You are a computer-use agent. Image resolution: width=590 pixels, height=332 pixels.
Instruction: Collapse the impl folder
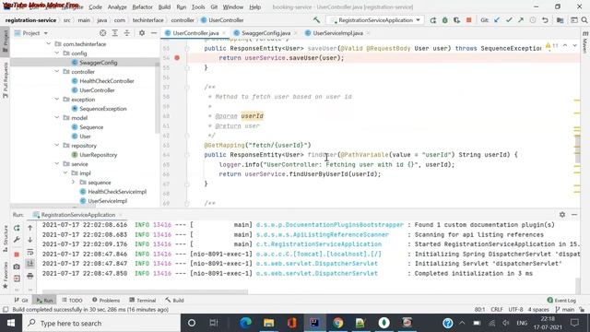coord(65,173)
